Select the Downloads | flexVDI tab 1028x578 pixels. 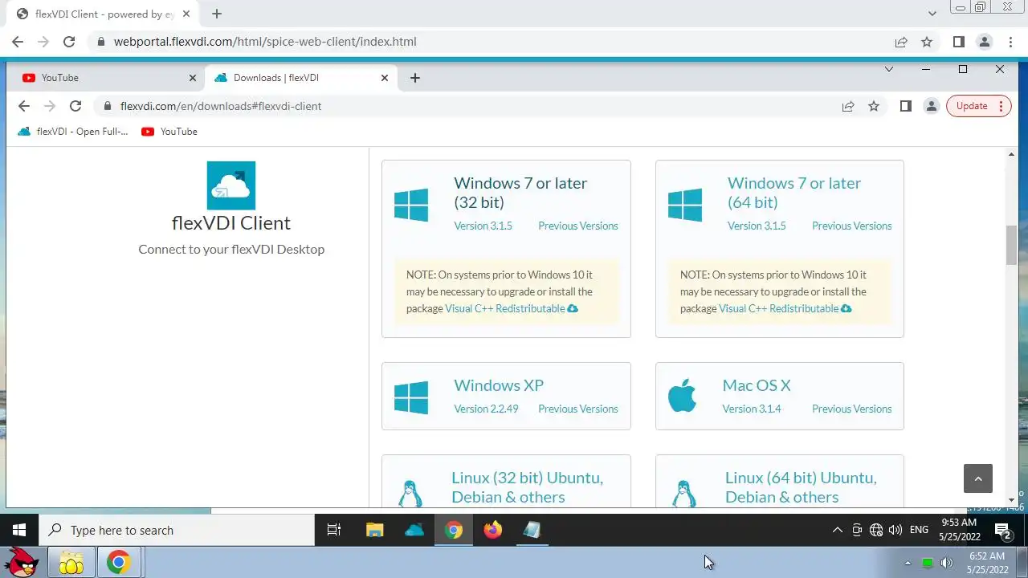[x=301, y=78]
